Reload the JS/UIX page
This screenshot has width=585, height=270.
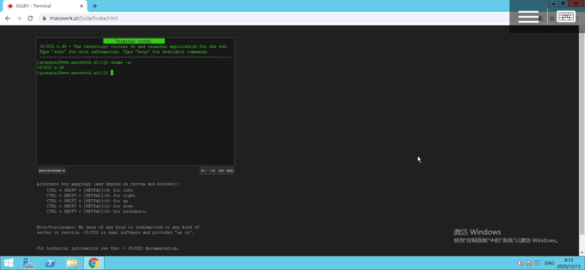pyautogui.click(x=30, y=18)
